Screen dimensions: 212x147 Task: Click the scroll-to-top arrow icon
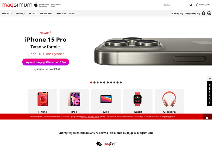210,79
